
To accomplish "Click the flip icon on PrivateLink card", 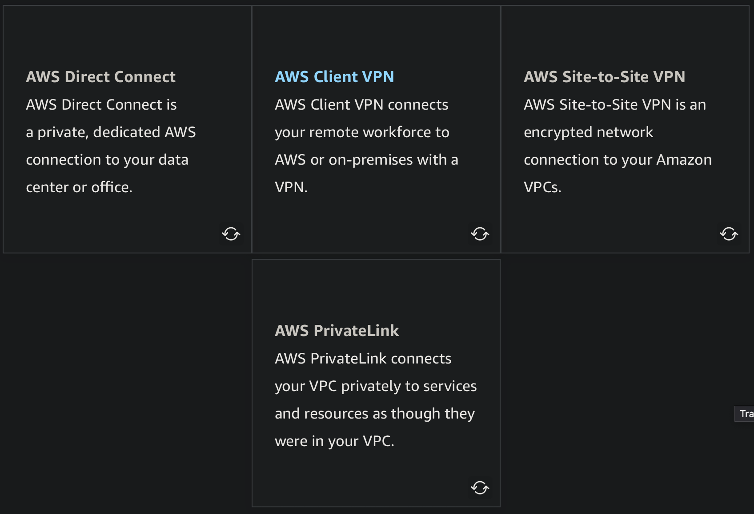I will (x=480, y=487).
